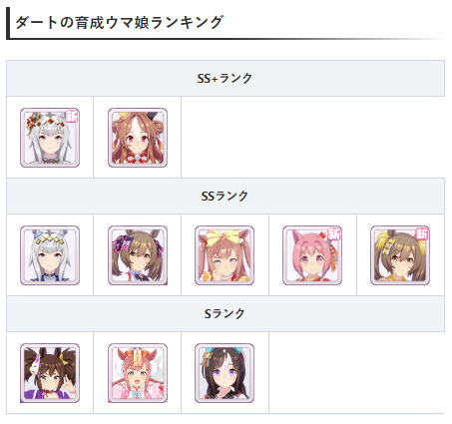Choose brown-haired girl with yellow pom-poms

[x=400, y=255]
